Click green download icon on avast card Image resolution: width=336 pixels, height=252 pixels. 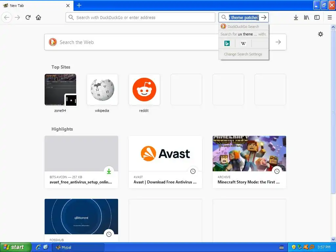tap(109, 171)
